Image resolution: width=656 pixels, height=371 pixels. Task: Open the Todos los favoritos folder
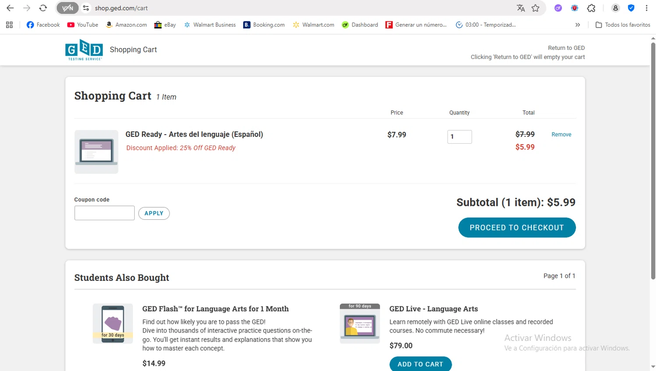click(623, 25)
